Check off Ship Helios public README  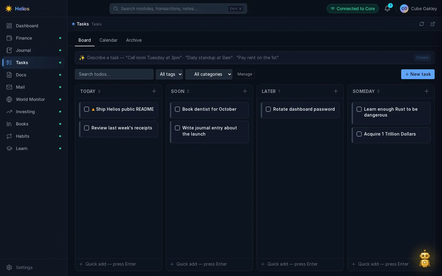[x=87, y=109]
